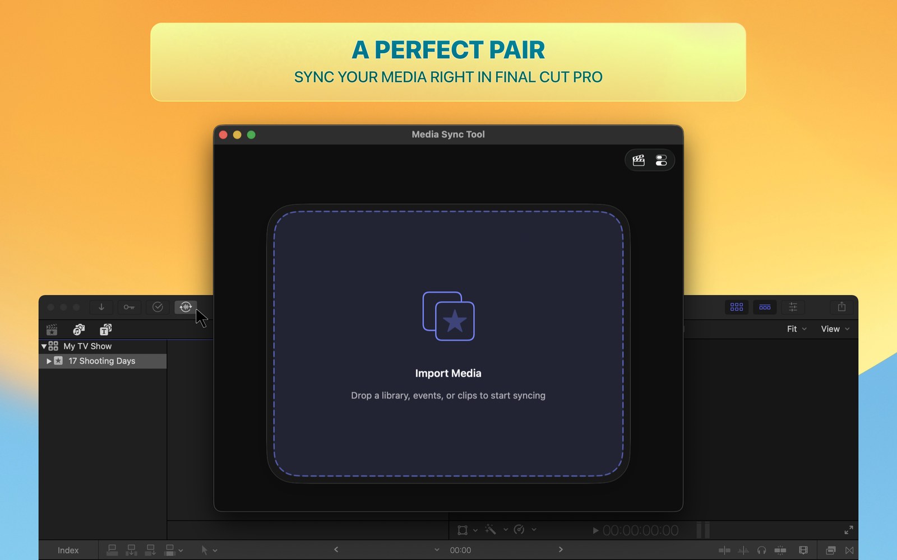Zoom the Media Sync Tool window green button
This screenshot has height=560, width=897.
[x=251, y=135]
